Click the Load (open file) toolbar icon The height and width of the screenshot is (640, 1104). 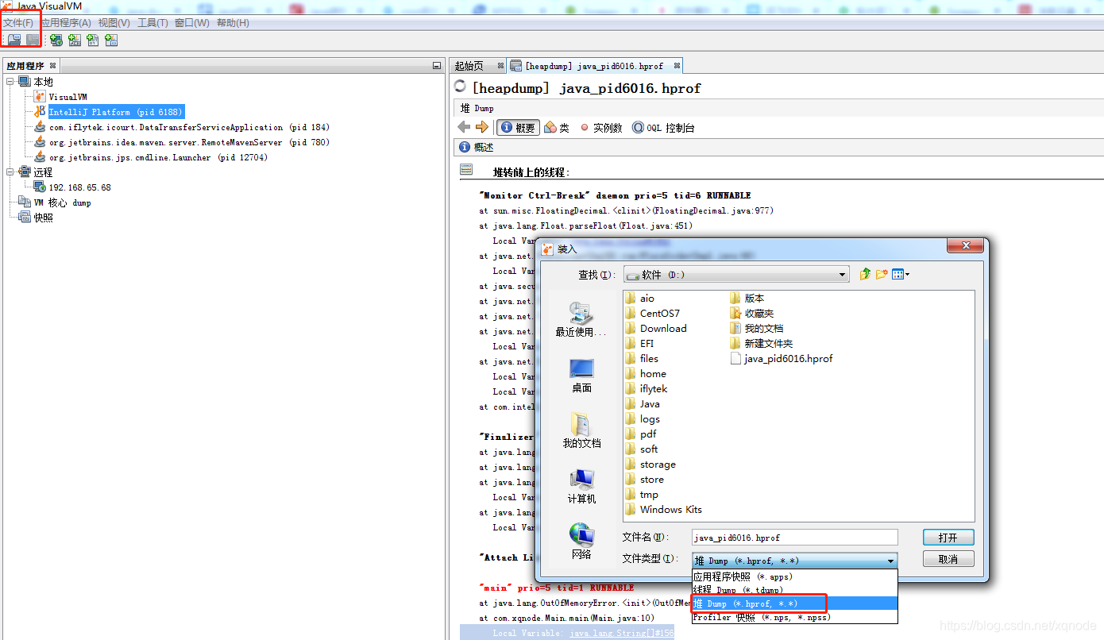14,40
